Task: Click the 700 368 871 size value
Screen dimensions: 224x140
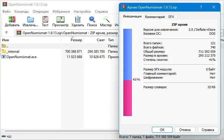Action: (74, 51)
